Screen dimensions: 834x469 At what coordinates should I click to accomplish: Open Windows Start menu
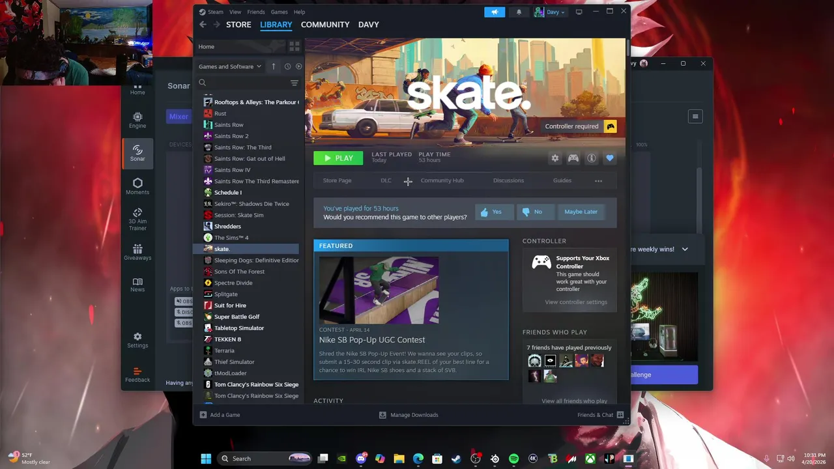click(206, 459)
